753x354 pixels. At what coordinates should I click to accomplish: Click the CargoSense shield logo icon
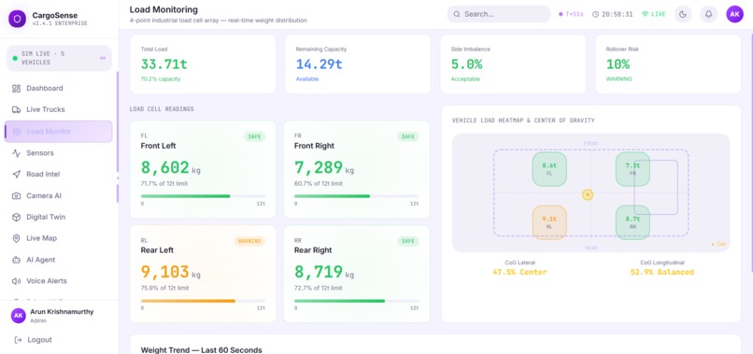18,19
